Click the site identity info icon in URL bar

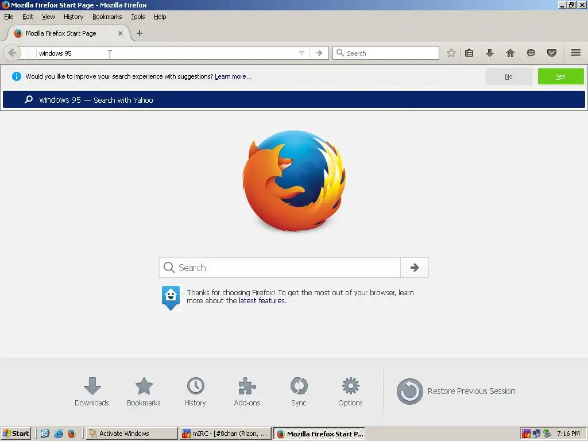coord(29,53)
